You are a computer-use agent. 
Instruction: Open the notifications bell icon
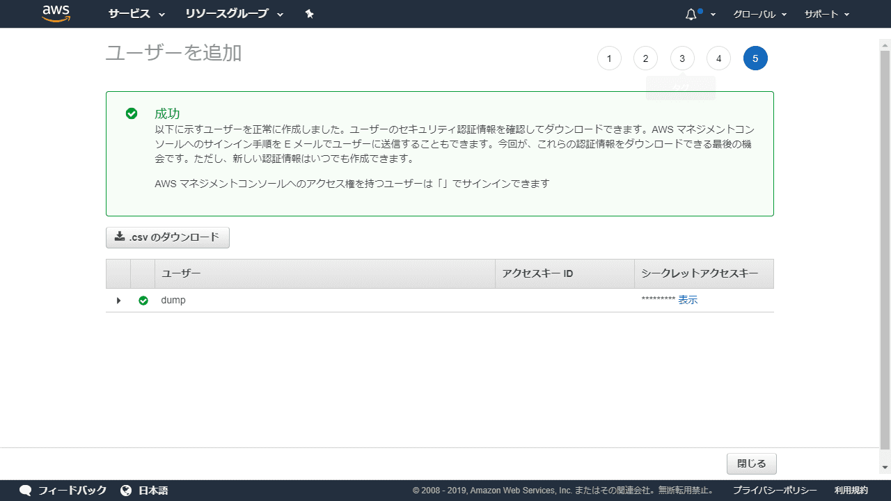tap(690, 13)
